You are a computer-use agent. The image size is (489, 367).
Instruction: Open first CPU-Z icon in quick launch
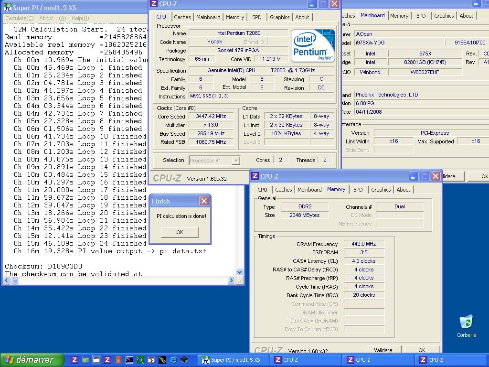(x=74, y=360)
